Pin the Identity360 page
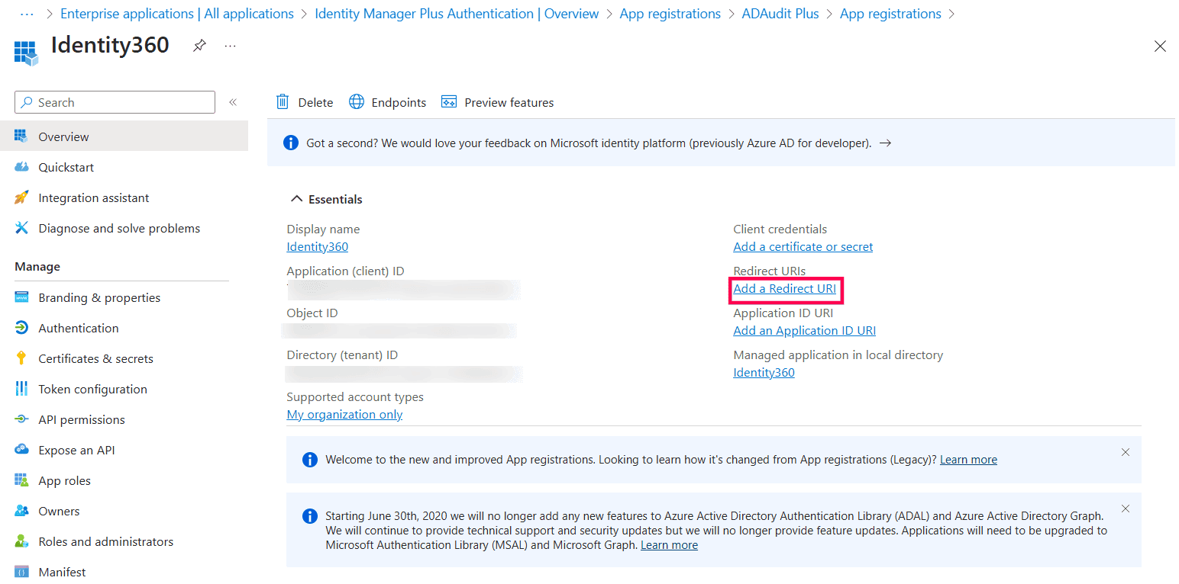This screenshot has height=584, width=1179. point(199,46)
